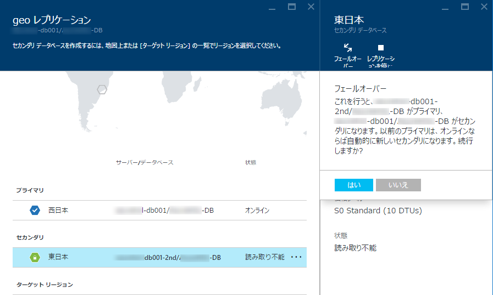Click the フェールオーバー (failover) arrows icon
This screenshot has height=295, width=493.
[x=347, y=48]
